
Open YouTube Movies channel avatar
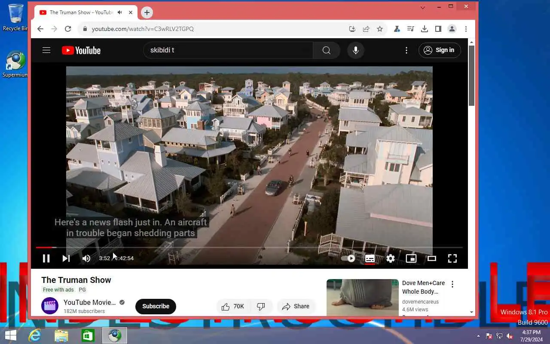point(50,306)
